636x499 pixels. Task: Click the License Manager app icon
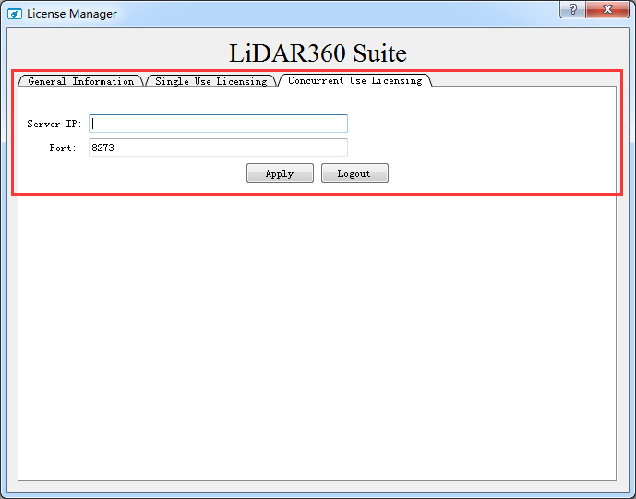tap(14, 14)
